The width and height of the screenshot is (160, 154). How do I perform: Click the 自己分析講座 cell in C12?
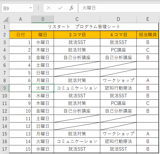pos(77,111)
